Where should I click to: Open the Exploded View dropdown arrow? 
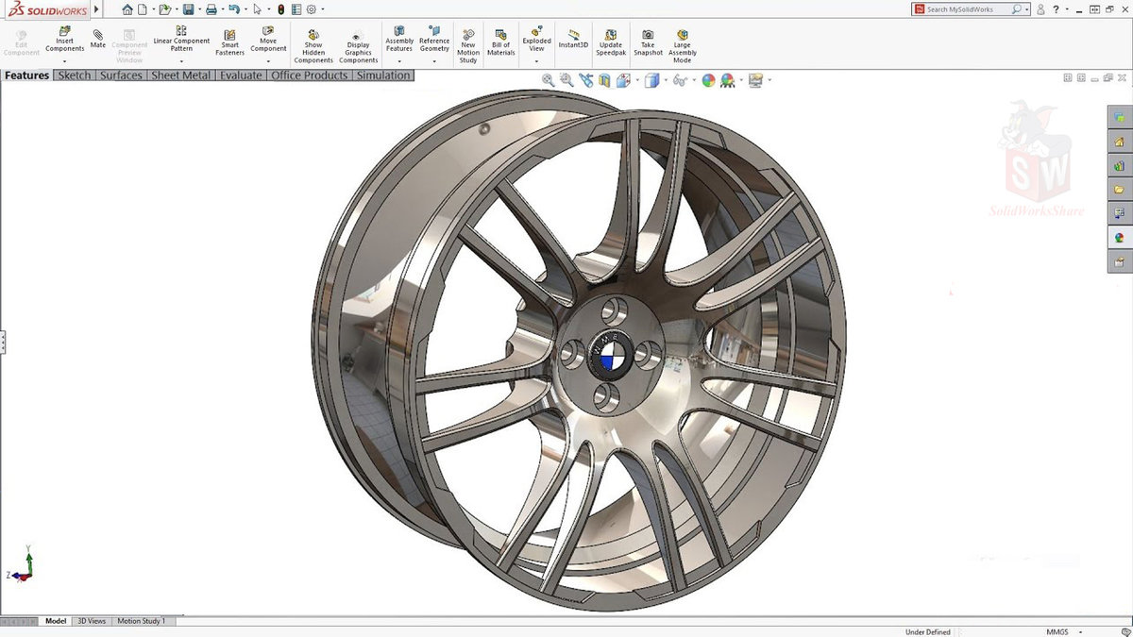[536, 61]
